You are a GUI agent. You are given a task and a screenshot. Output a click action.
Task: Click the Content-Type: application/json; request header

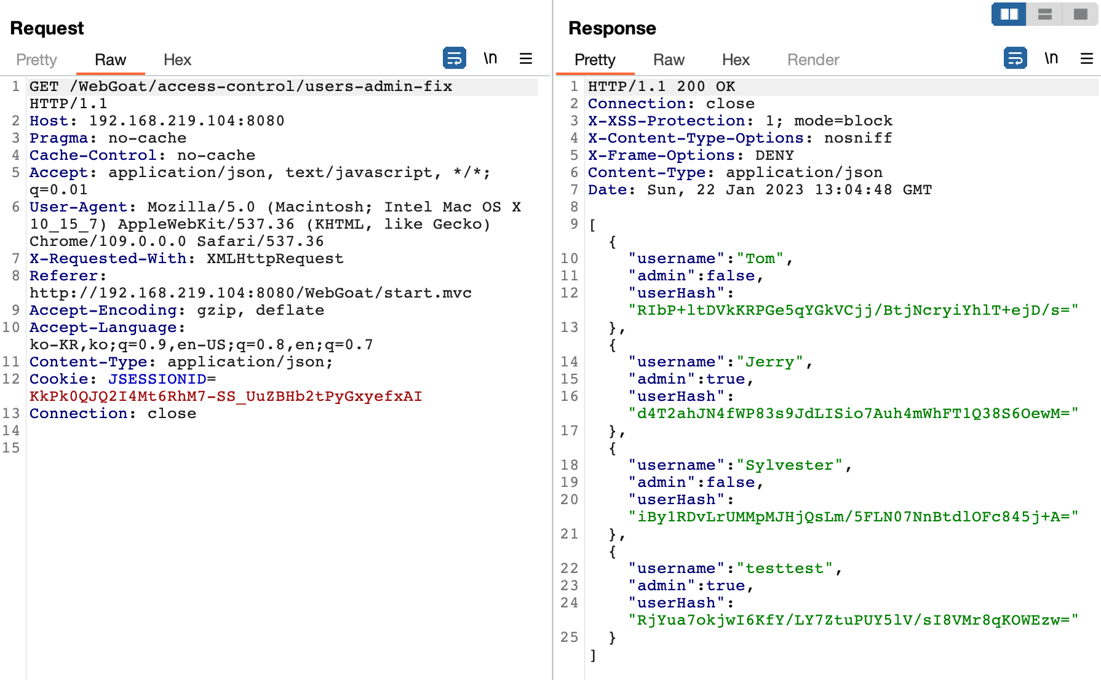(x=181, y=362)
